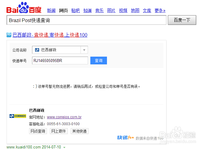
Task: Open the 贴吧 tab
Action: click(x=75, y=10)
